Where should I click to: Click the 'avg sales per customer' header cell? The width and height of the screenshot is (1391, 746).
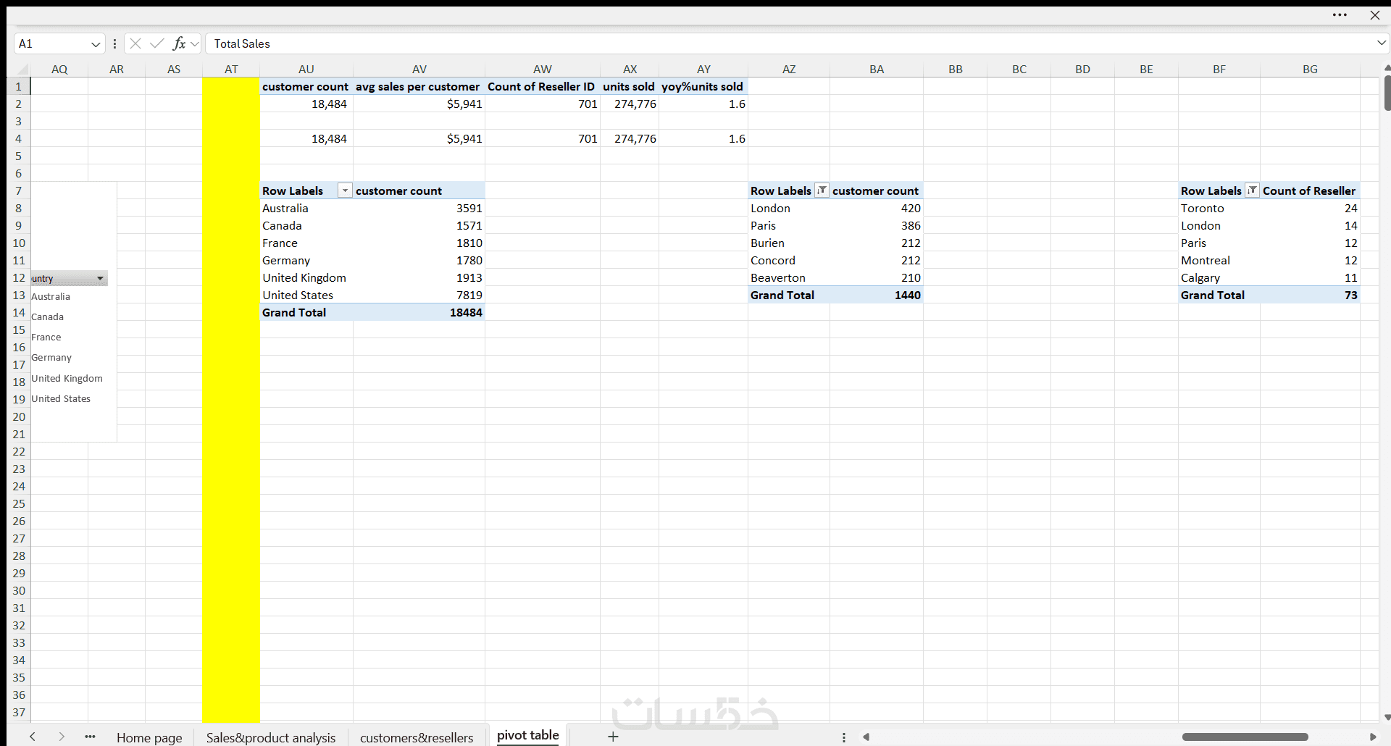pos(419,86)
